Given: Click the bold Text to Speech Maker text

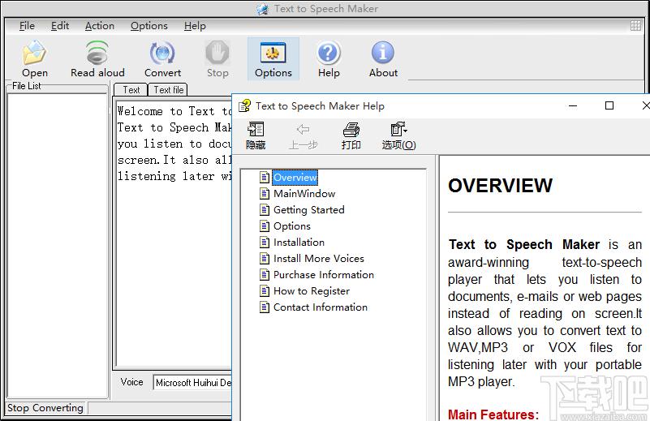Looking at the screenshot, I should [x=524, y=244].
